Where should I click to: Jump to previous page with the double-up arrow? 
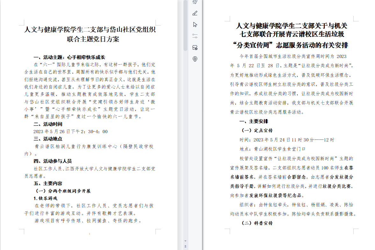pos(185,246)
